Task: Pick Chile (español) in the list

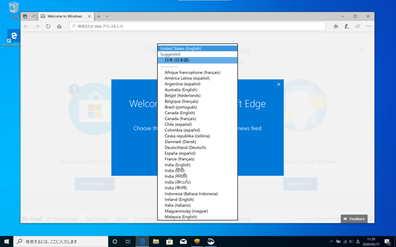Action: [x=197, y=124]
